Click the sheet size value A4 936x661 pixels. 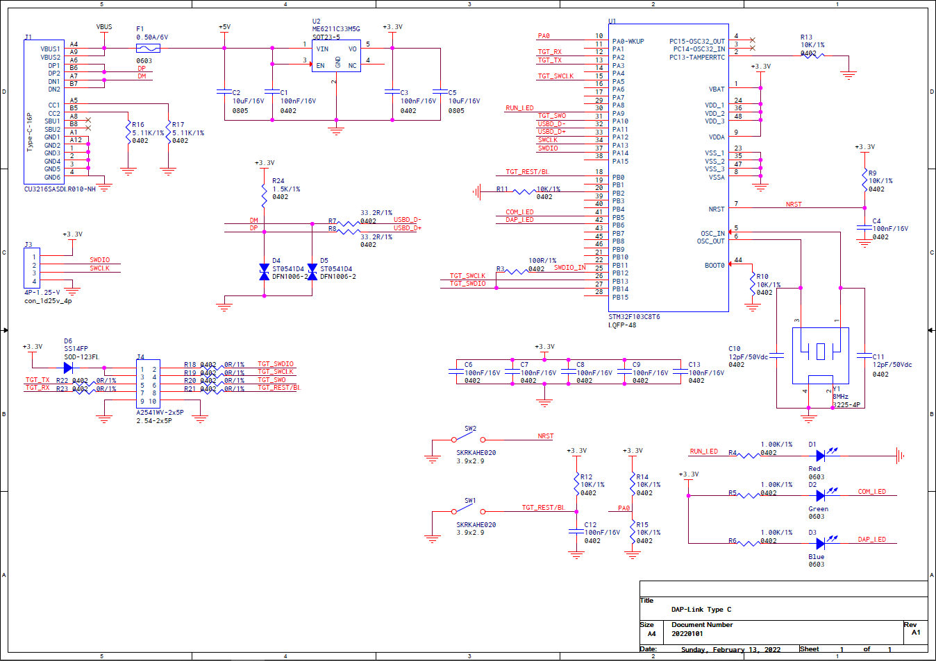(652, 634)
